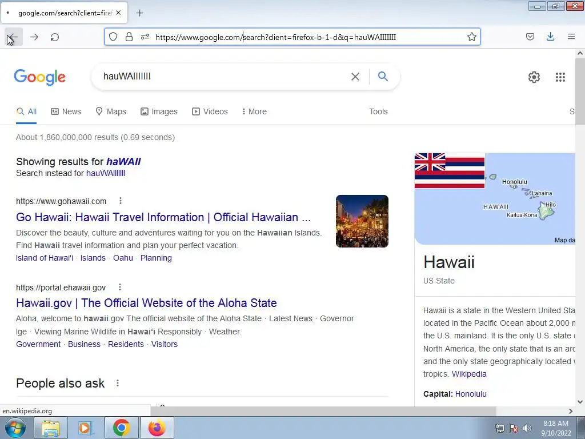Viewport: 585px width, 439px height.
Task: Open People also ask options menu
Action: point(118,383)
